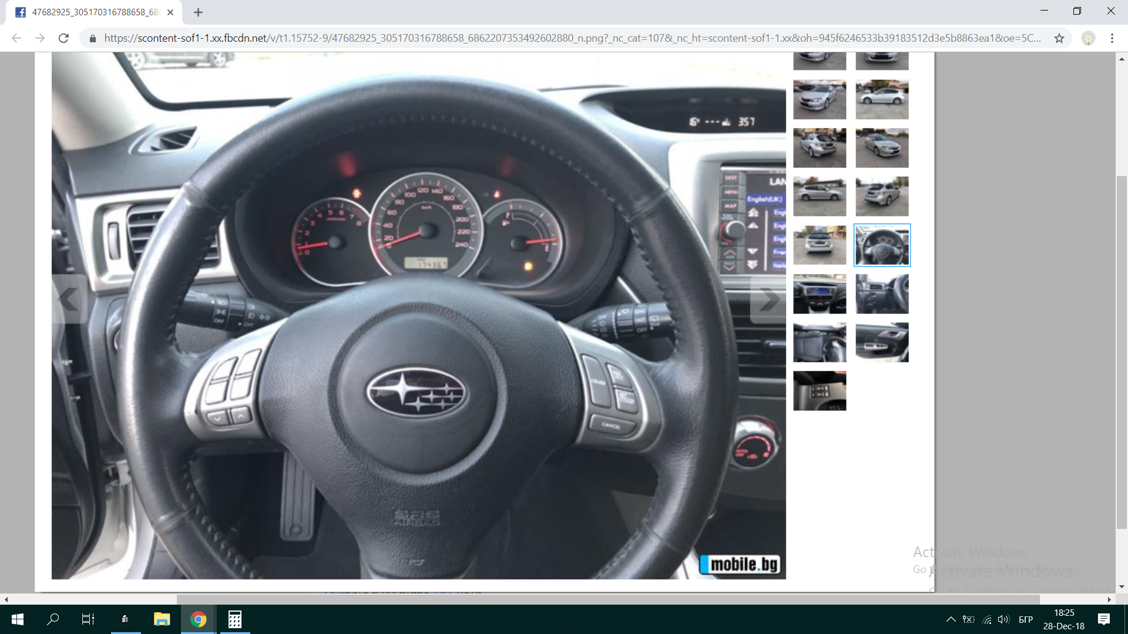The width and height of the screenshot is (1128, 634).
Task: Reload the page with refresh icon
Action: click(x=63, y=38)
